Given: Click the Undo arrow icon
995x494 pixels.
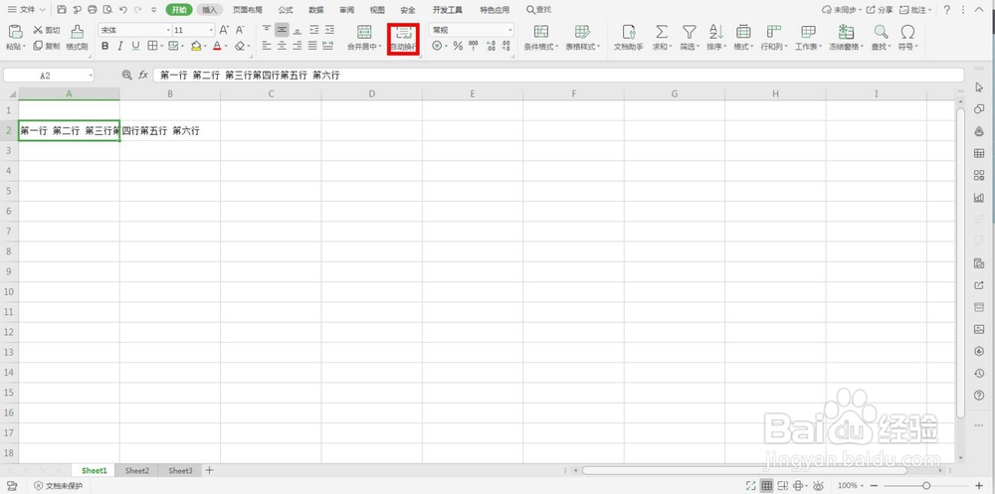Looking at the screenshot, I should (x=122, y=10).
